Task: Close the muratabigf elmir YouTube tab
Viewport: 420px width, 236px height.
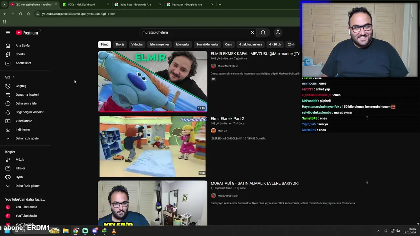Action: pyautogui.click(x=56, y=5)
